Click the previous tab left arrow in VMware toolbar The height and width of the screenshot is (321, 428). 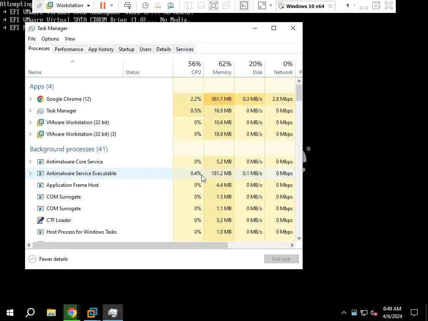tap(347, 5)
